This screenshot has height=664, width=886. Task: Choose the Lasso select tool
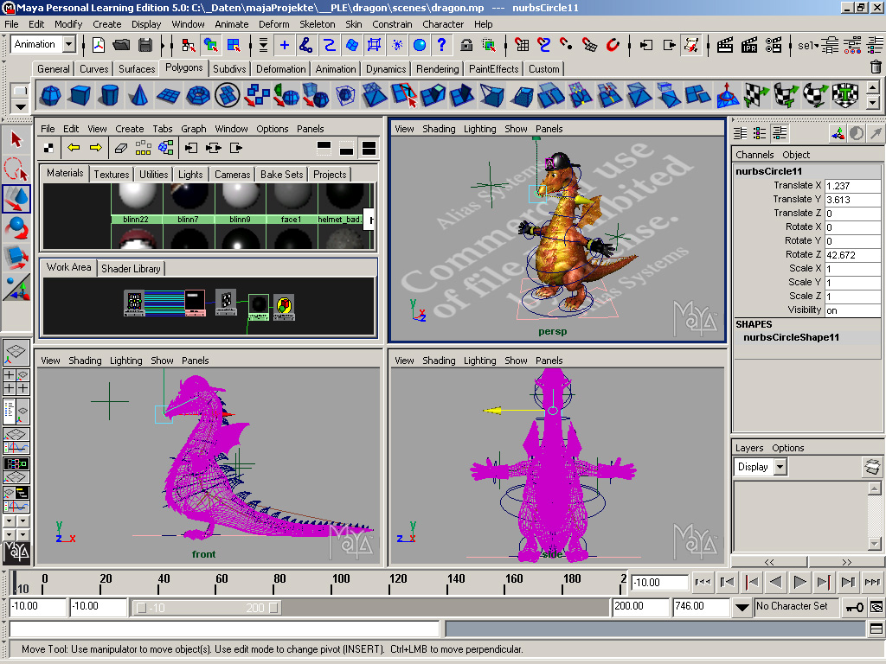pos(16,168)
